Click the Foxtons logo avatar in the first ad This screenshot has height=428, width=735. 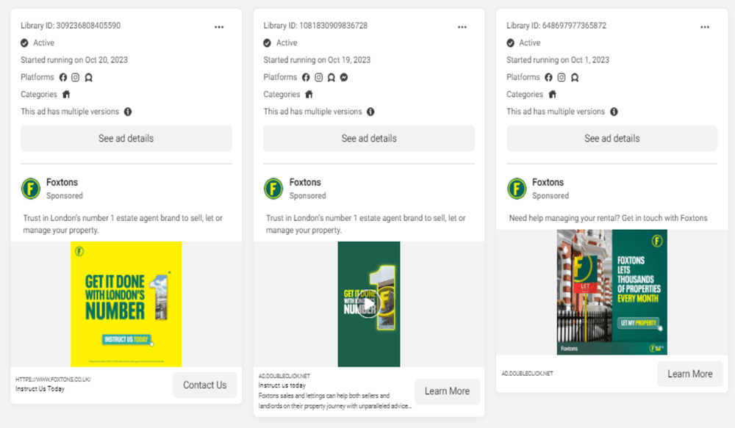[x=32, y=189]
